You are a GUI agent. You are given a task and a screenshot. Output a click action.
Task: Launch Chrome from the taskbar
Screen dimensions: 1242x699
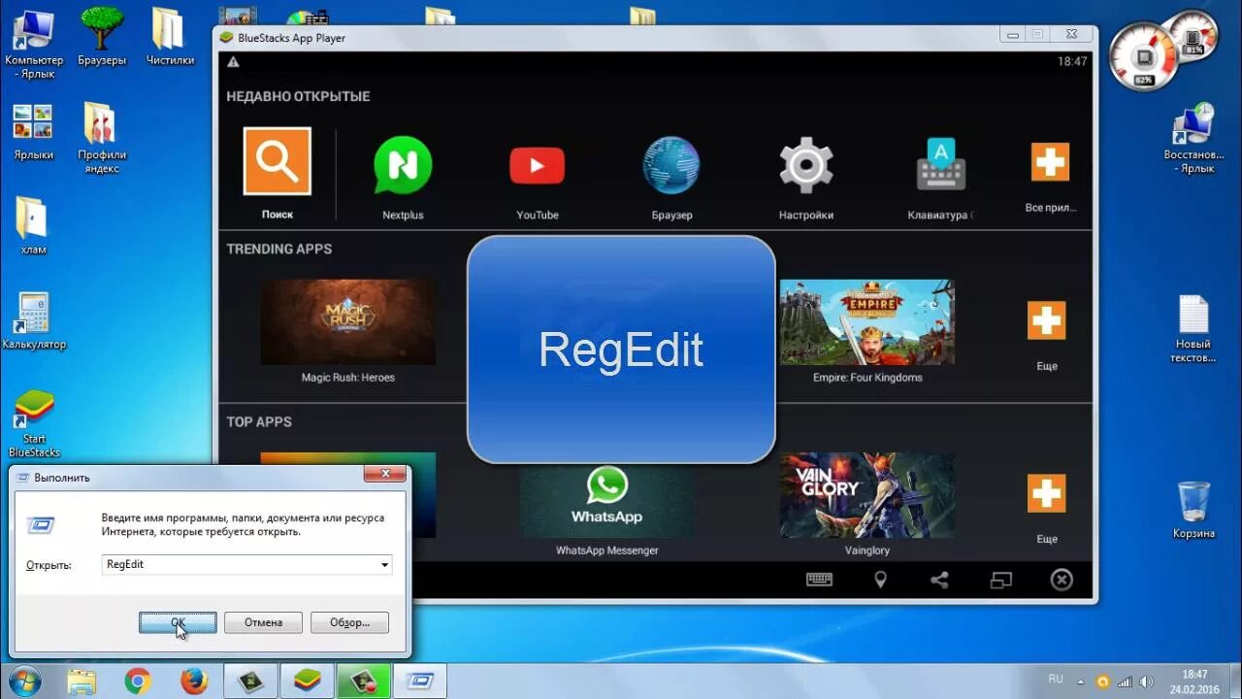click(138, 682)
